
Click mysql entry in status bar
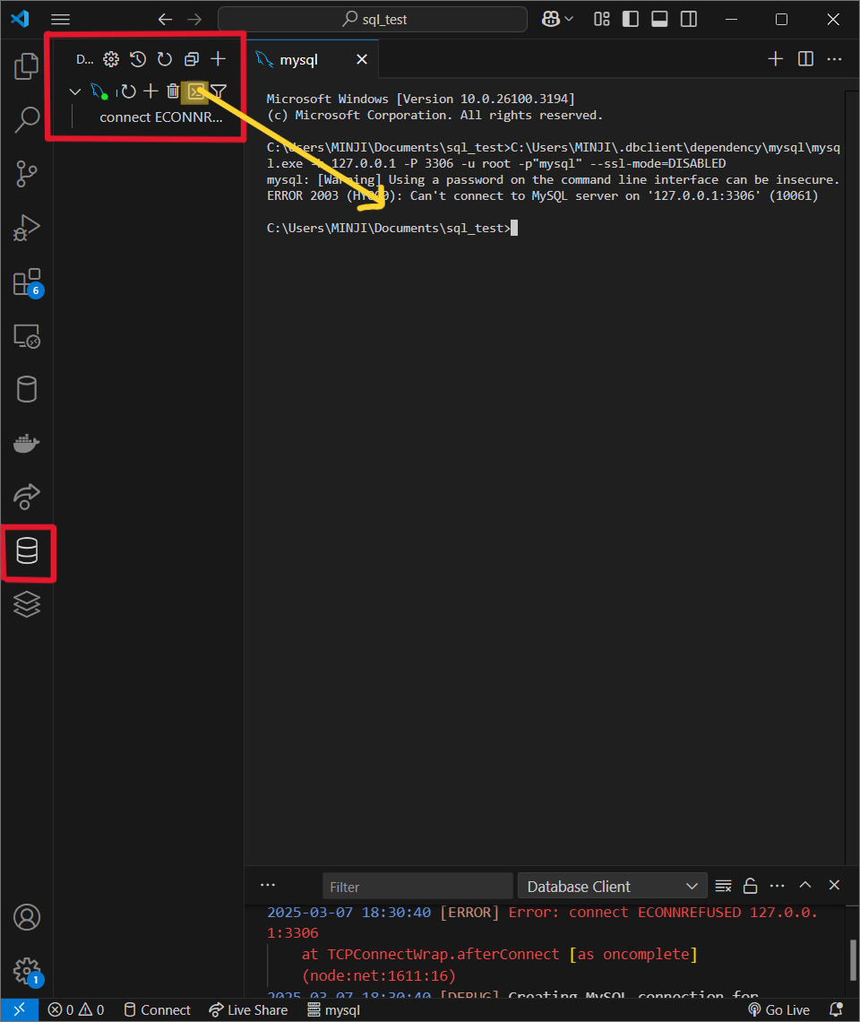(x=333, y=1009)
